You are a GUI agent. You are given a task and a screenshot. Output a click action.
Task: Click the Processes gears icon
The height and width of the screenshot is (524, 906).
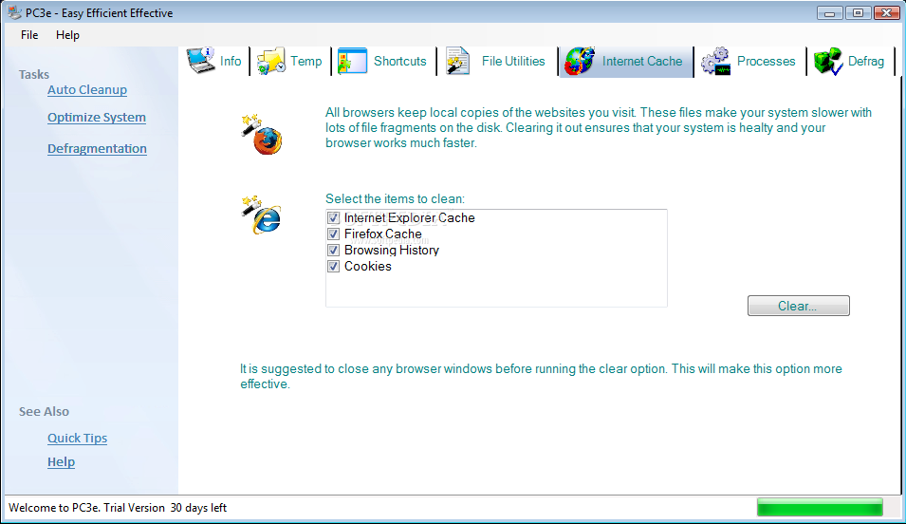[715, 62]
